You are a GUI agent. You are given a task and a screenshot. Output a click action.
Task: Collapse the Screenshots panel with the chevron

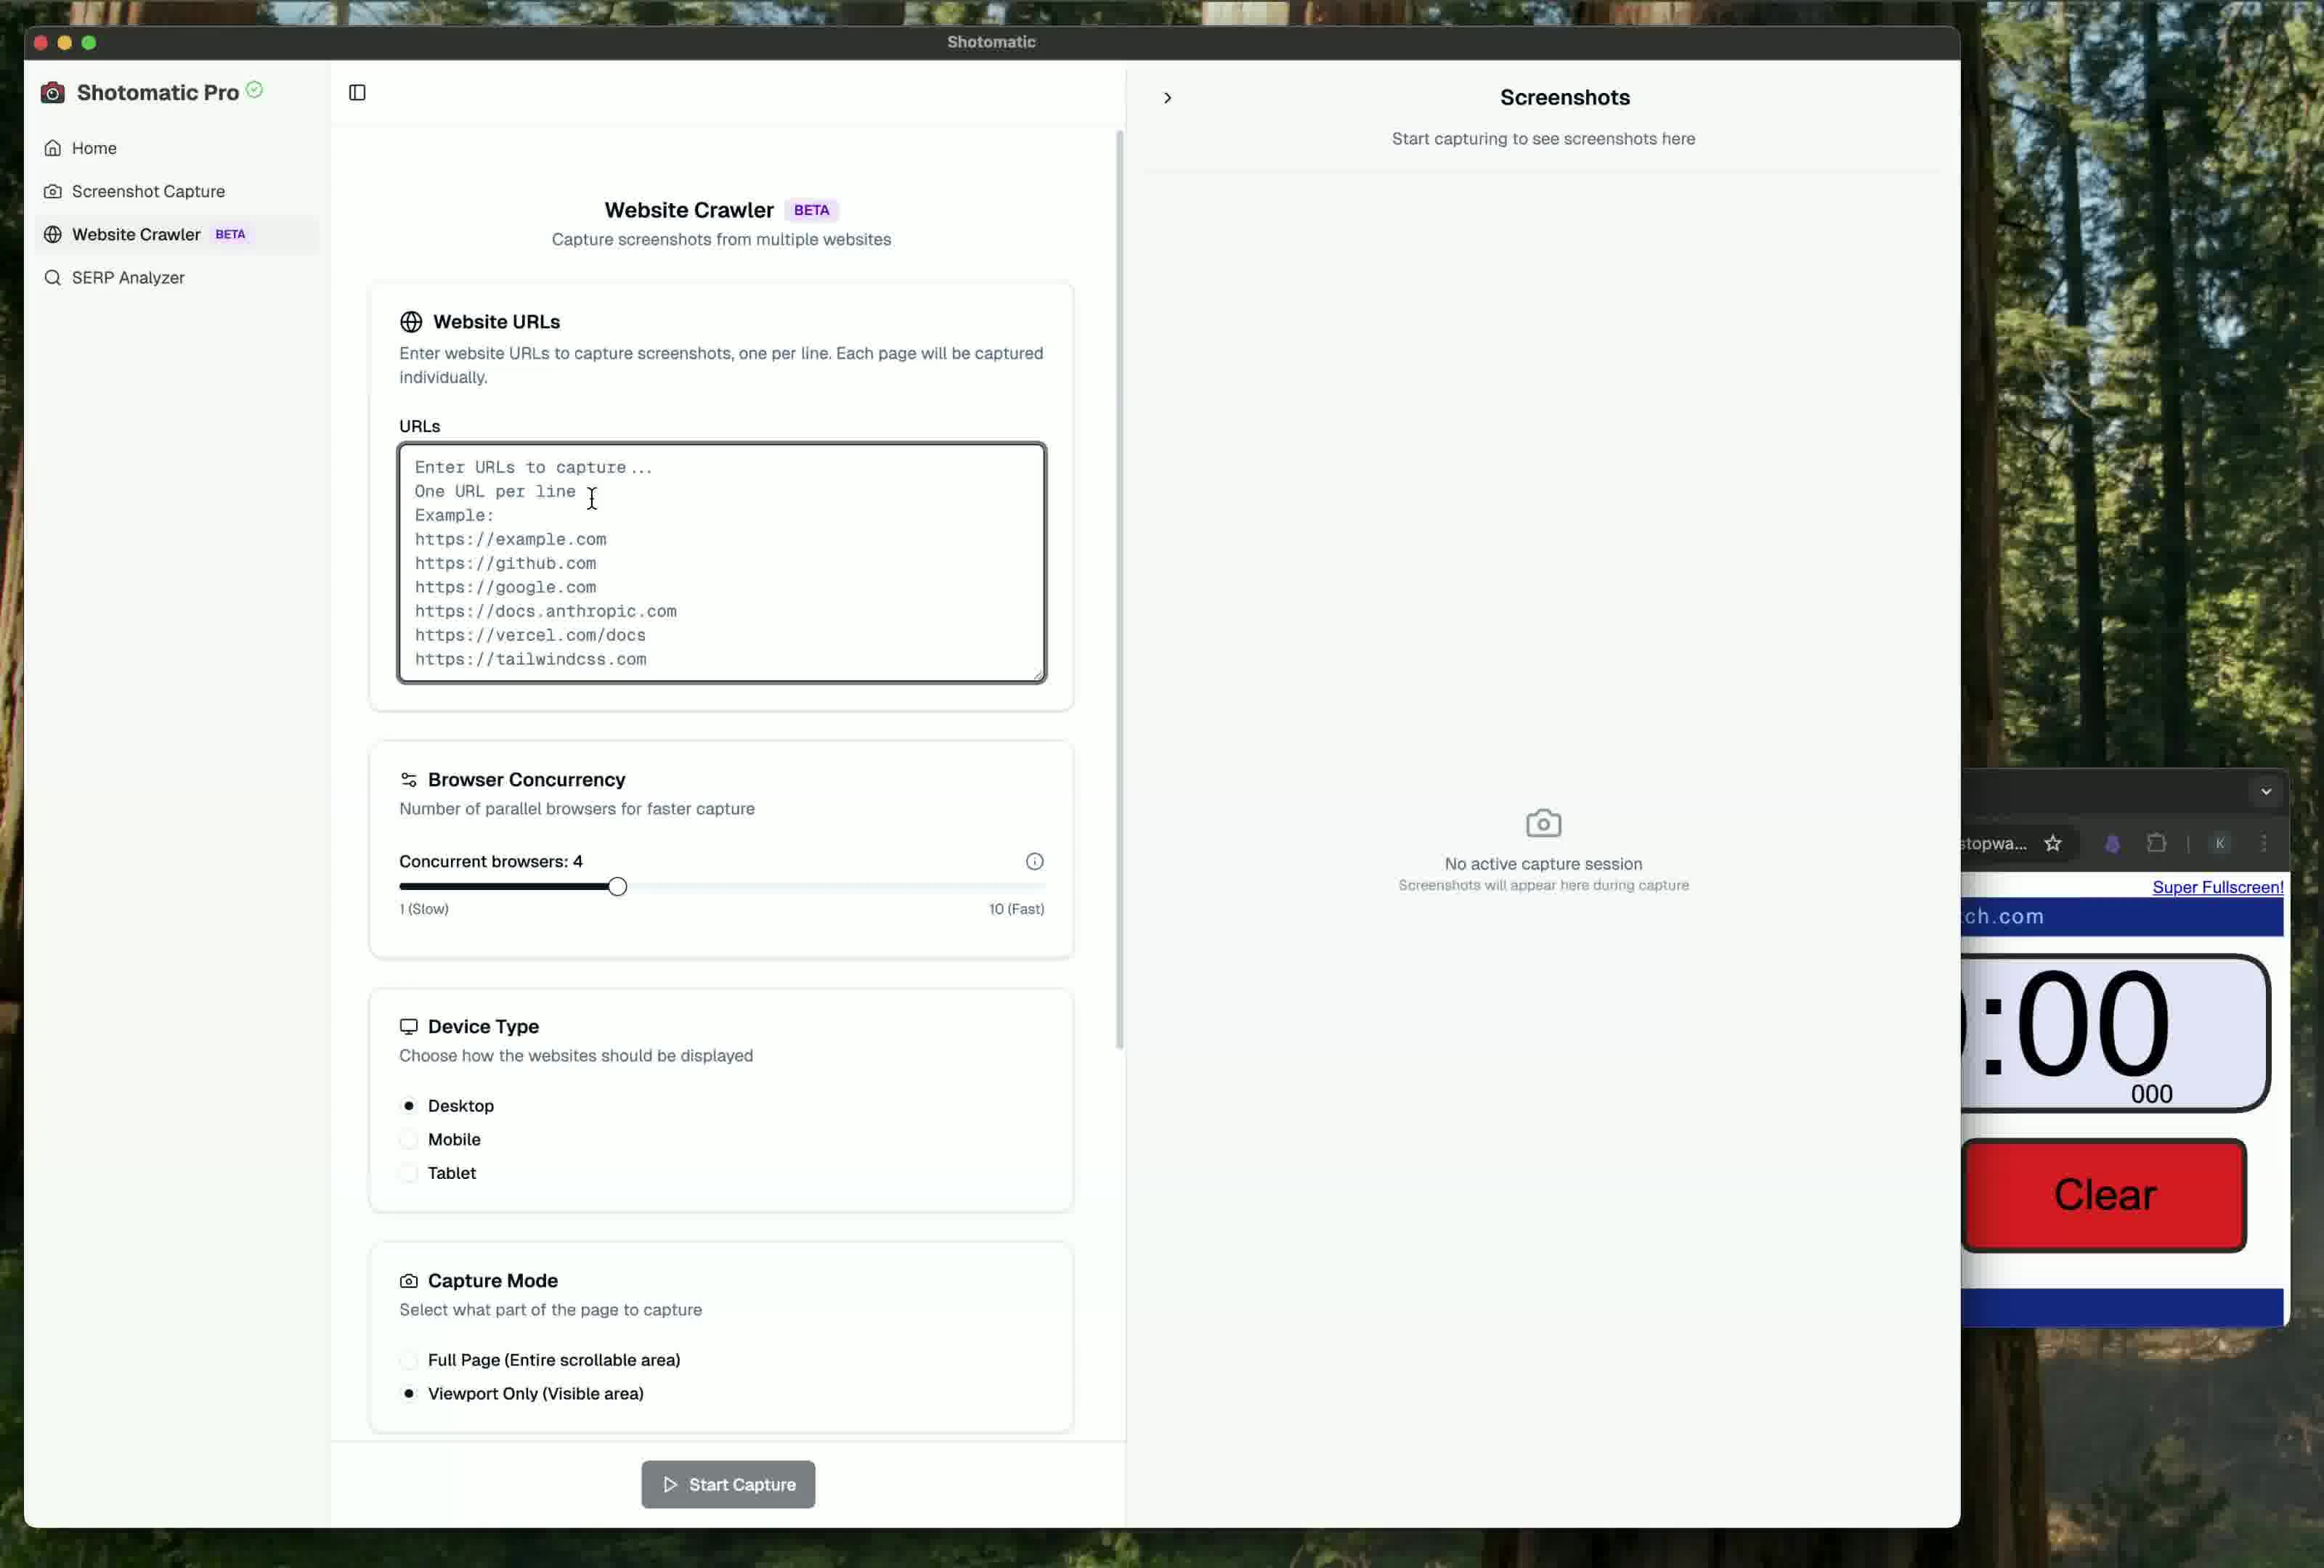(x=1167, y=98)
